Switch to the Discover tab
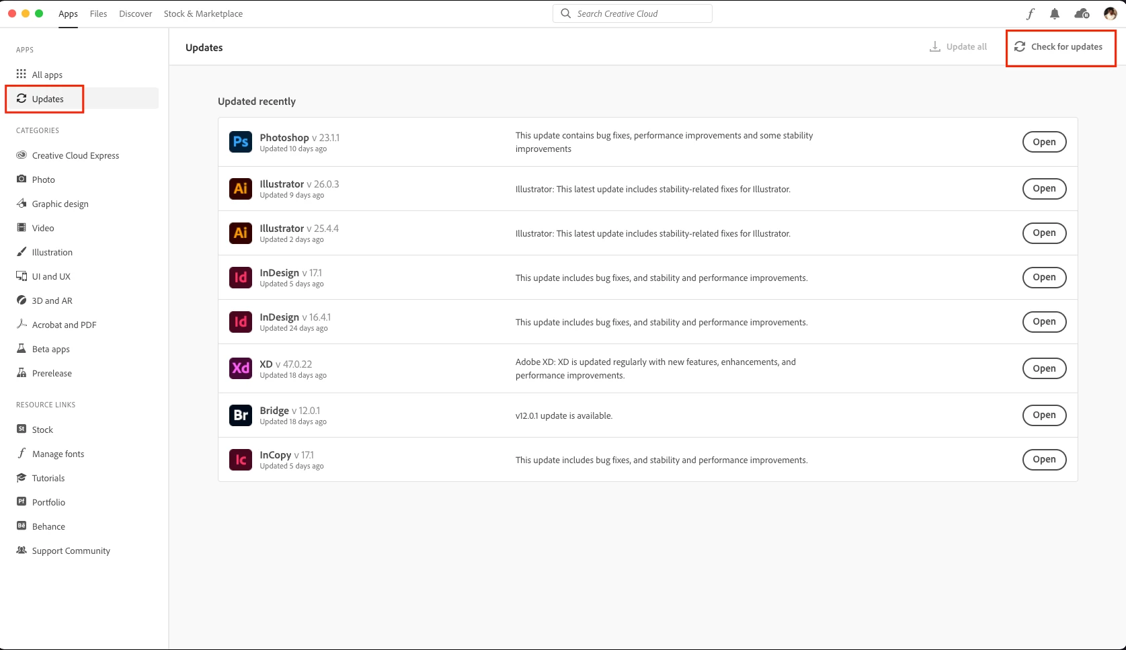 point(136,13)
